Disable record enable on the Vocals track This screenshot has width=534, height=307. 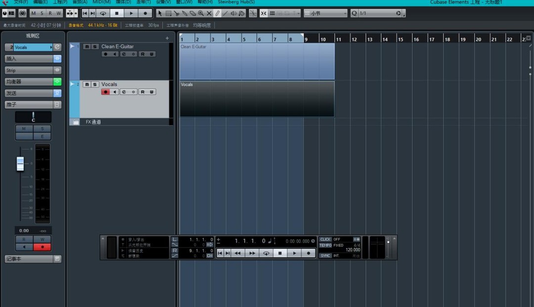pos(106,92)
